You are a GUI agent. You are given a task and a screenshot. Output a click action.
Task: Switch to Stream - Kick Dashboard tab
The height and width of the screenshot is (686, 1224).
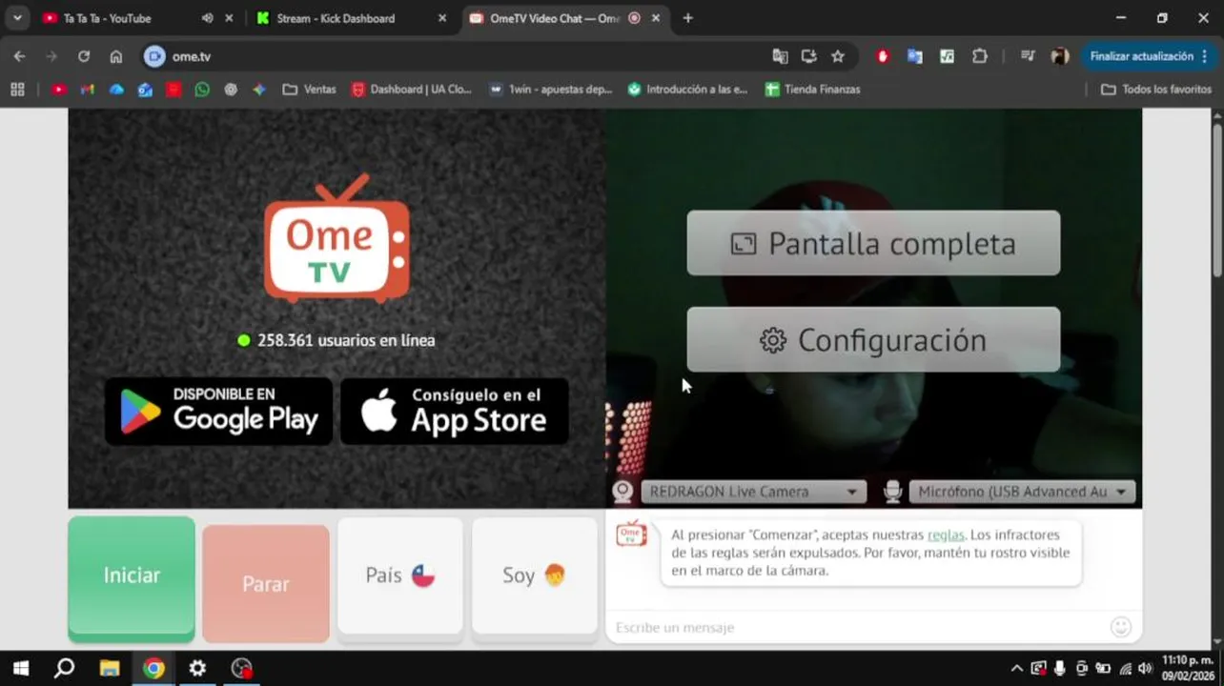click(x=336, y=18)
